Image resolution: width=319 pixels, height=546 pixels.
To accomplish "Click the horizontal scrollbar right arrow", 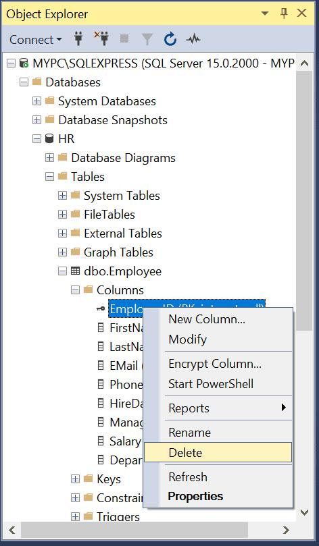I will (287, 530).
